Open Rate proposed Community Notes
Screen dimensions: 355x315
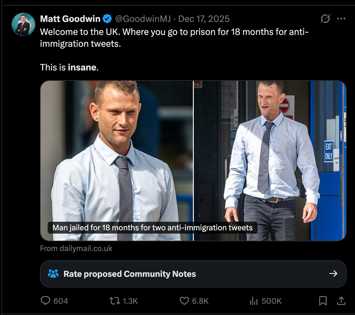click(130, 274)
